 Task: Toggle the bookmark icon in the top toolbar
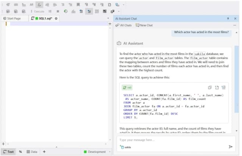78,5
